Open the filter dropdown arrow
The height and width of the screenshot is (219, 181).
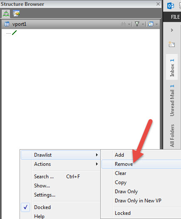click(143, 25)
